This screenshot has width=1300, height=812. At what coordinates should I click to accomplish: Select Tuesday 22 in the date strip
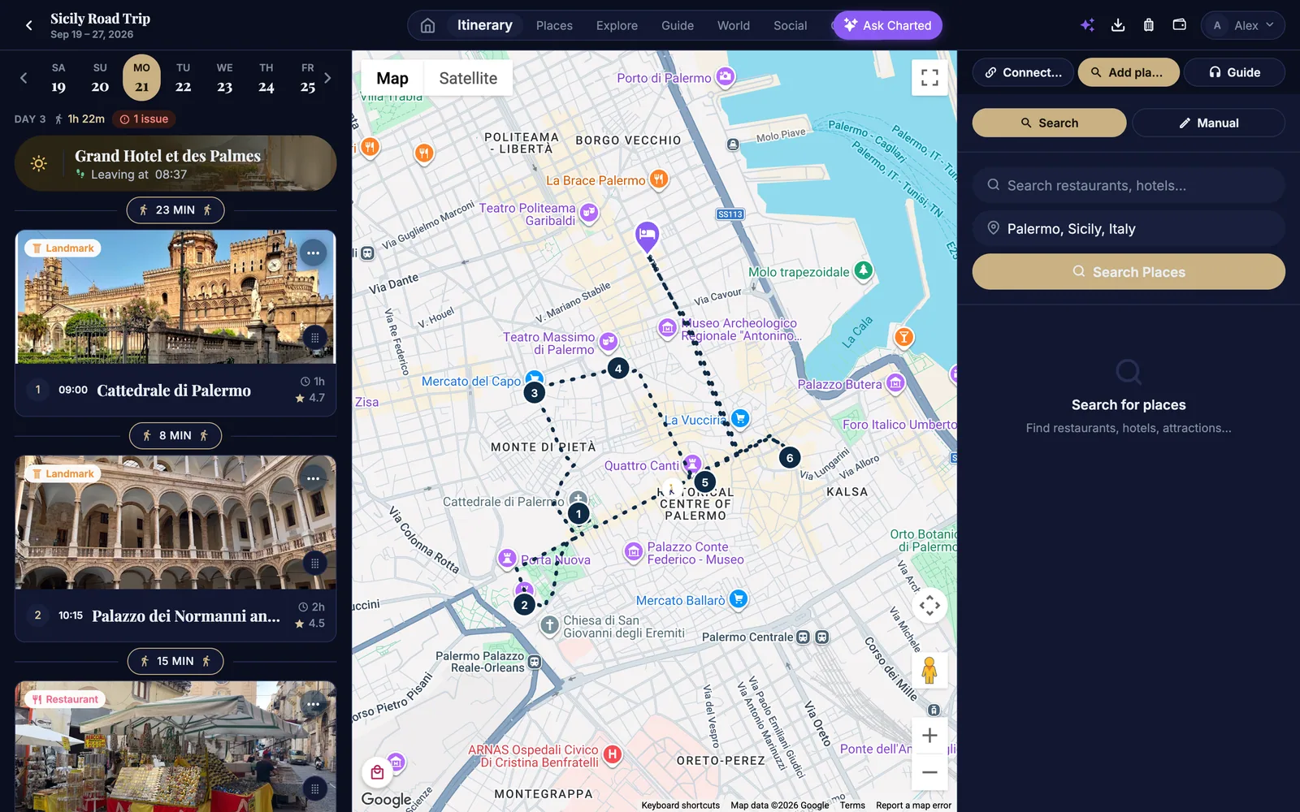(x=184, y=78)
